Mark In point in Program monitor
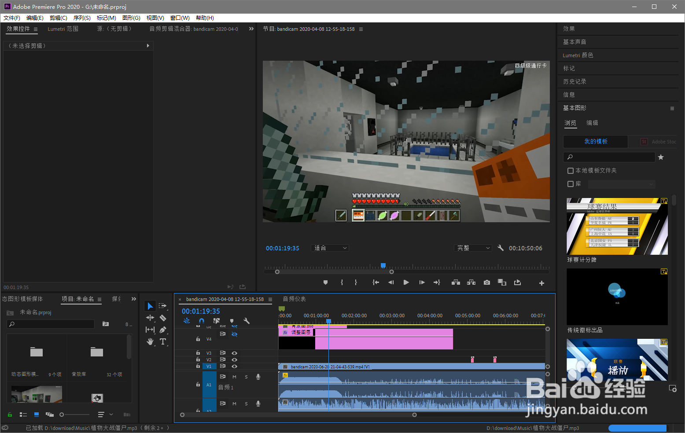The image size is (685, 433). pyautogui.click(x=342, y=283)
